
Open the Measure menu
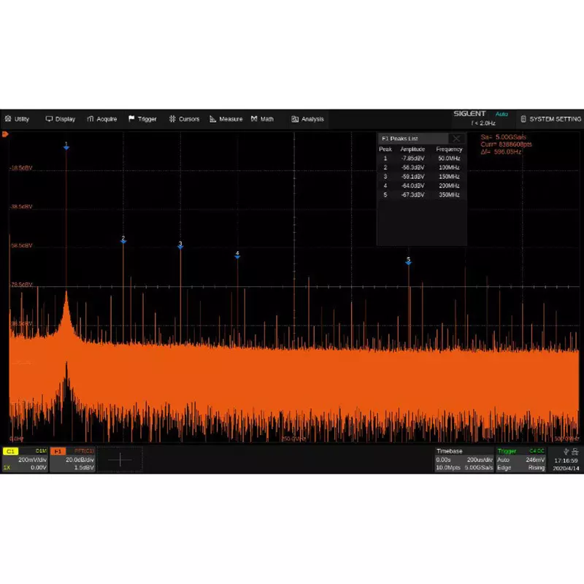[226, 119]
